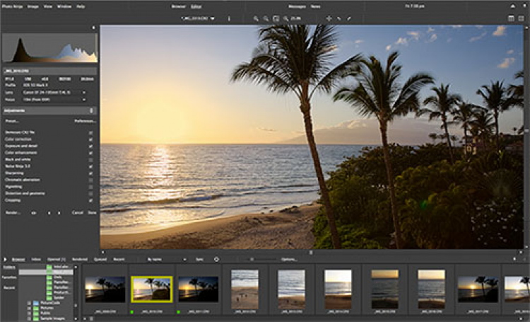Open the Lens dropdown menu
Screen dimensions: 530x322
(x=53, y=92)
